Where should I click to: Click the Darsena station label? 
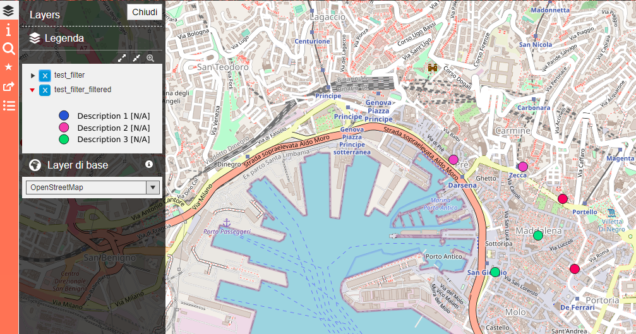coord(462,185)
